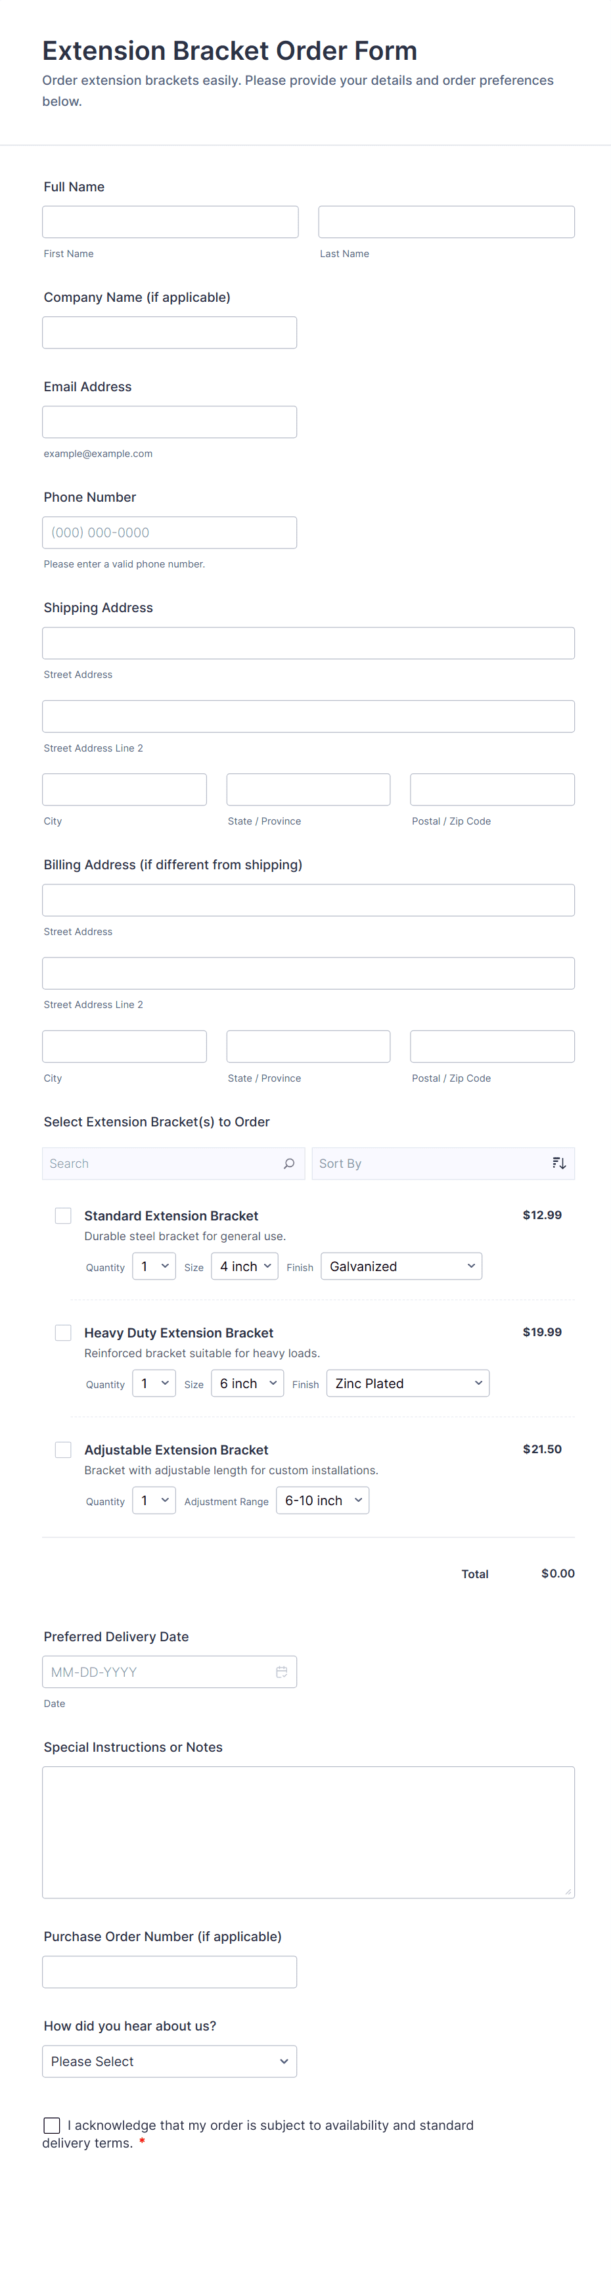
Task: Check the Standard Extension Bracket checkbox
Action: [x=62, y=1215]
